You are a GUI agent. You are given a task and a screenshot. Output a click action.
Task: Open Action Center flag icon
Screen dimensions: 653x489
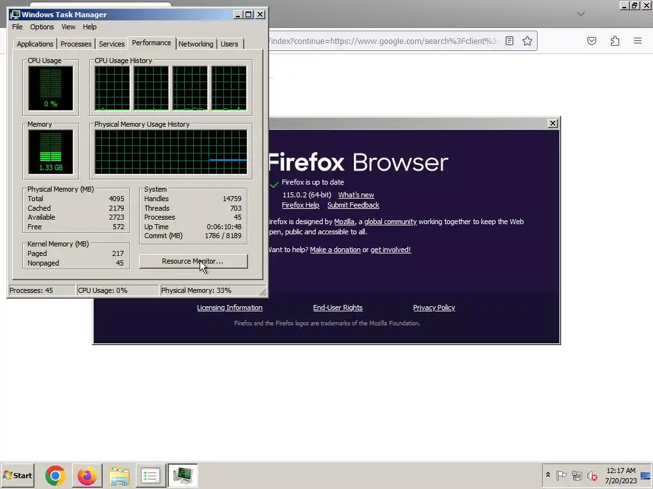[x=561, y=475]
